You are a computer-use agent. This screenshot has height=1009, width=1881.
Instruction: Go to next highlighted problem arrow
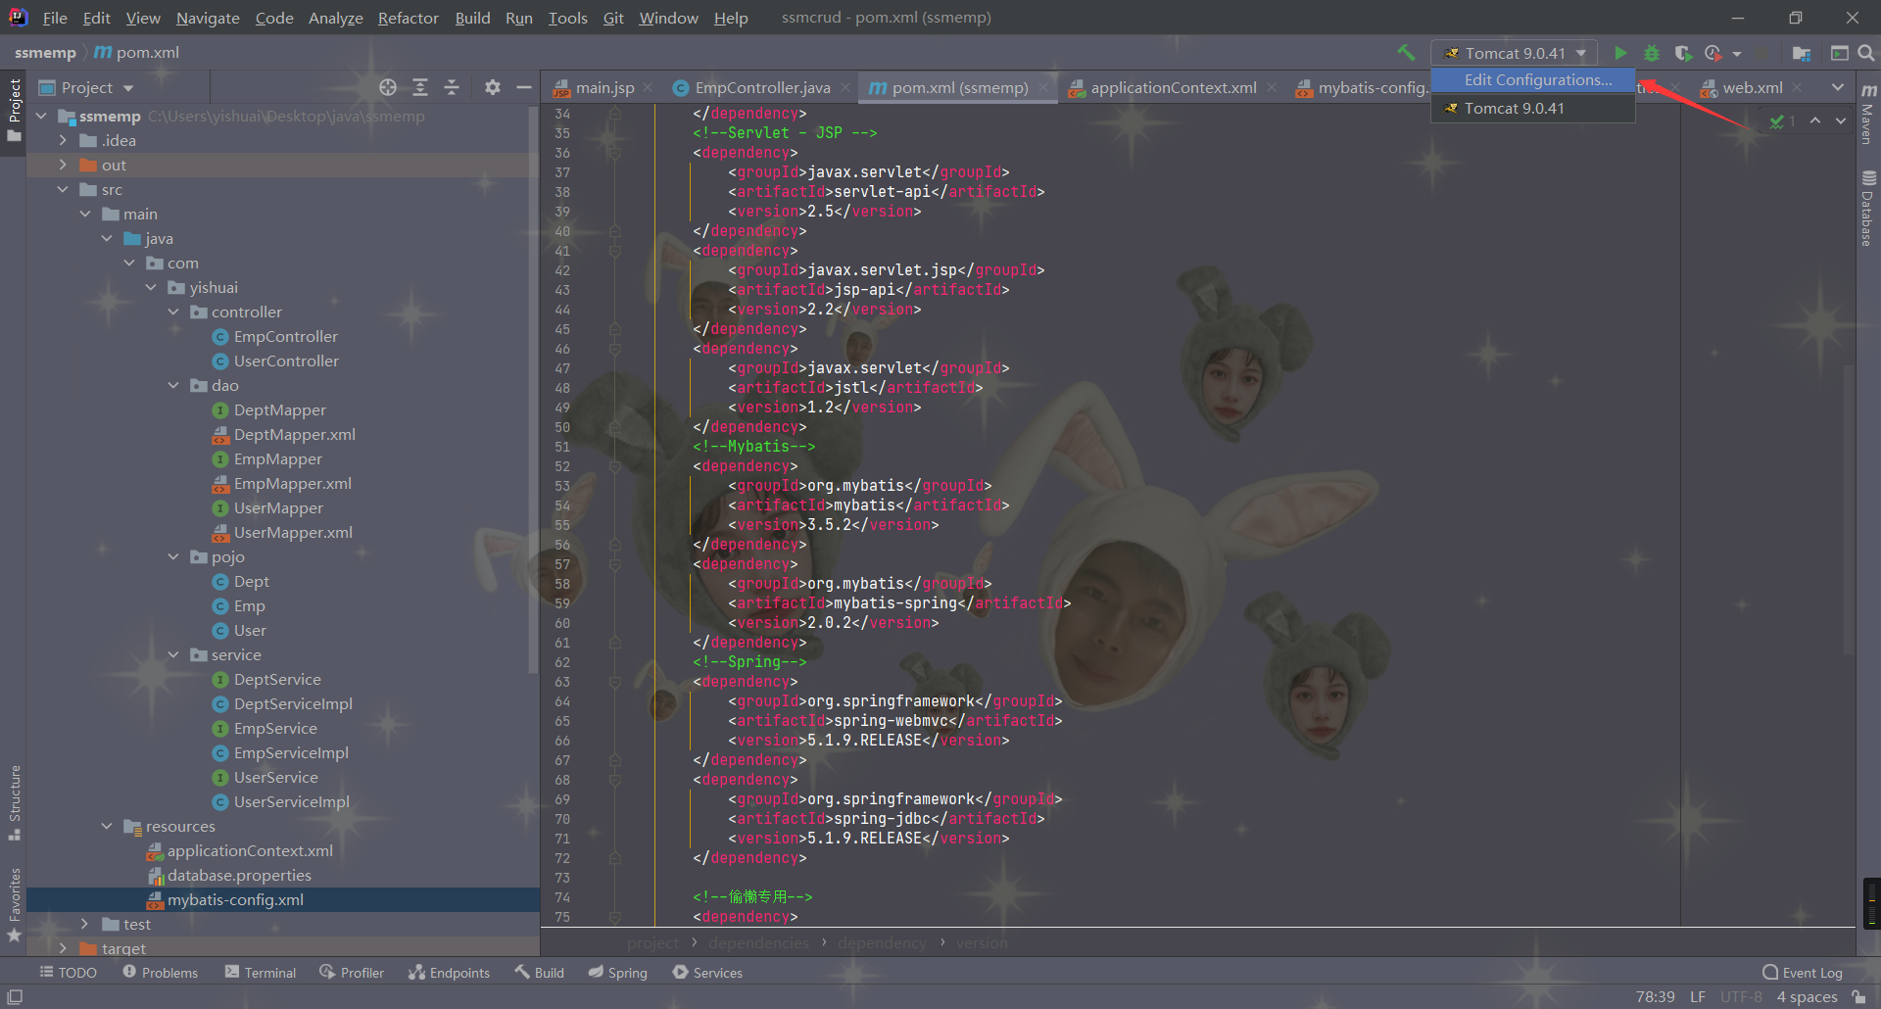coord(1841,120)
